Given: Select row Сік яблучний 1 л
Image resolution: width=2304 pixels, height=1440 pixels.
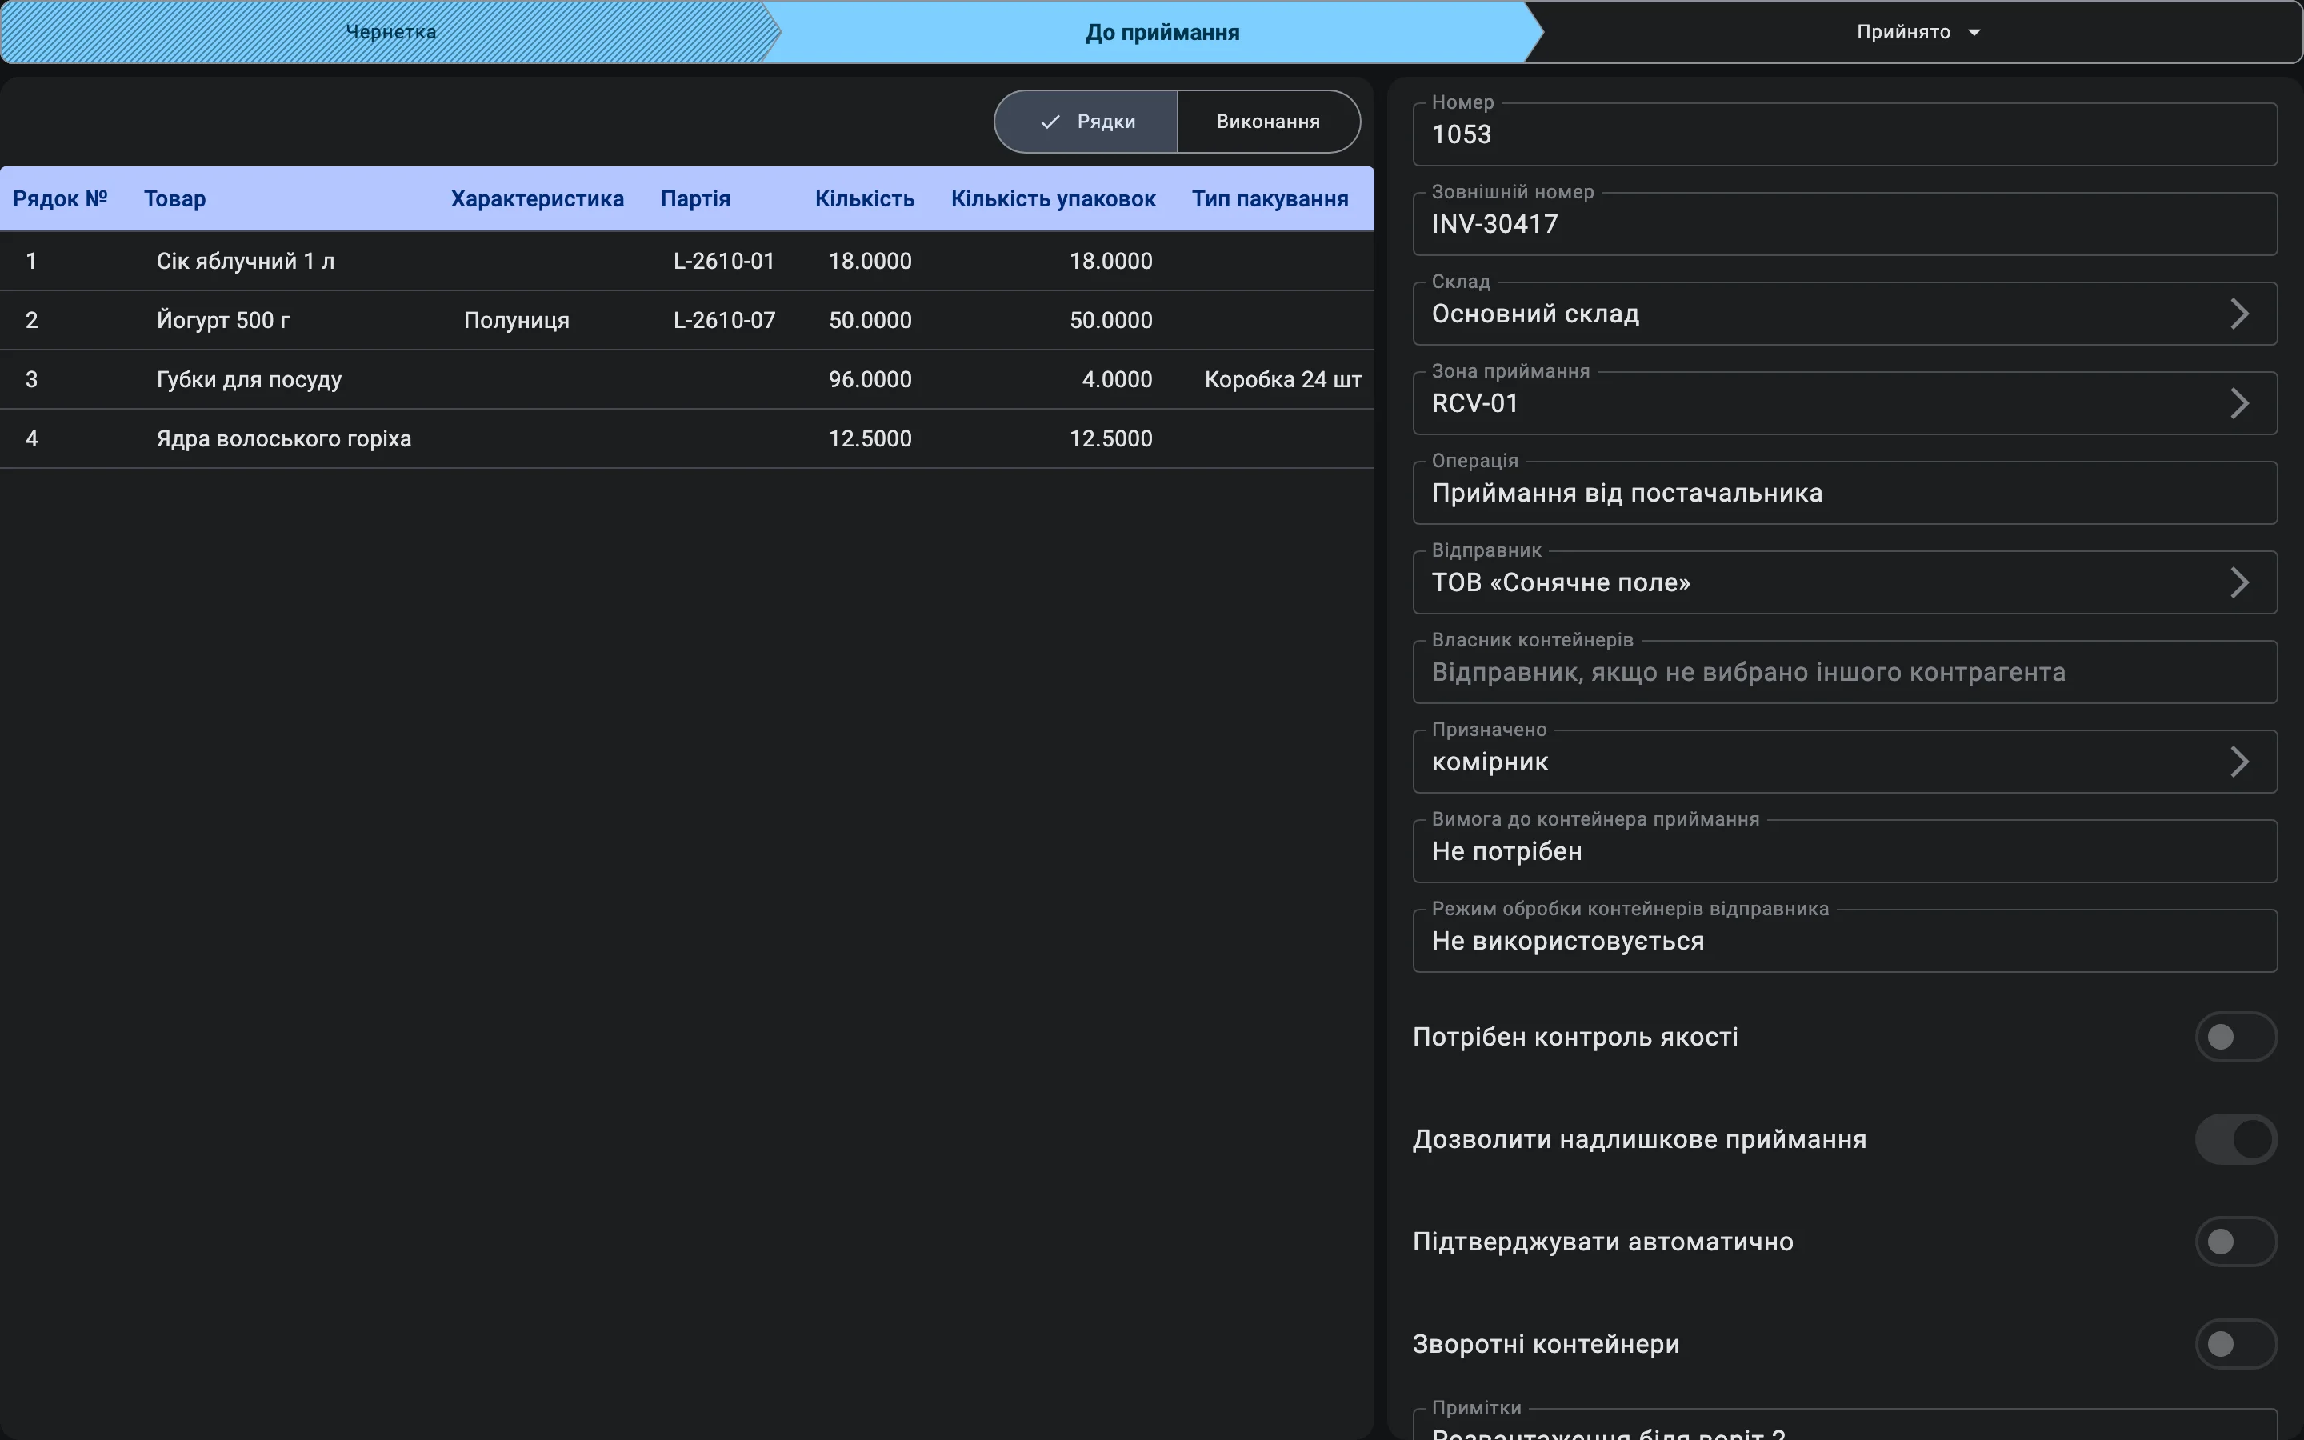Looking at the screenshot, I should [686, 261].
